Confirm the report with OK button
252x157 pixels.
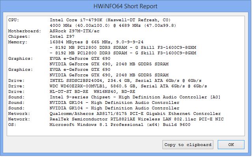point(231,145)
